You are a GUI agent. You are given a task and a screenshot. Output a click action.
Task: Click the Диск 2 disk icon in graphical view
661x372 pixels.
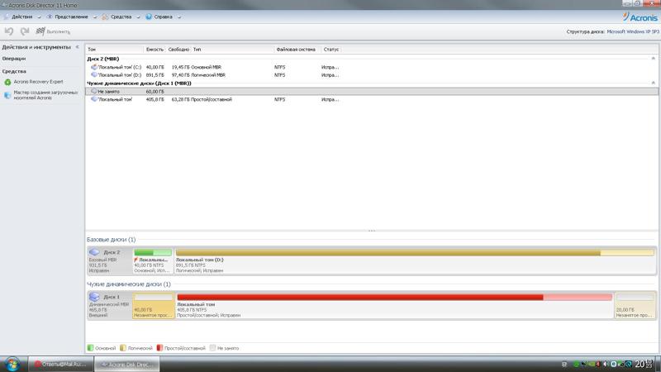[x=94, y=252]
